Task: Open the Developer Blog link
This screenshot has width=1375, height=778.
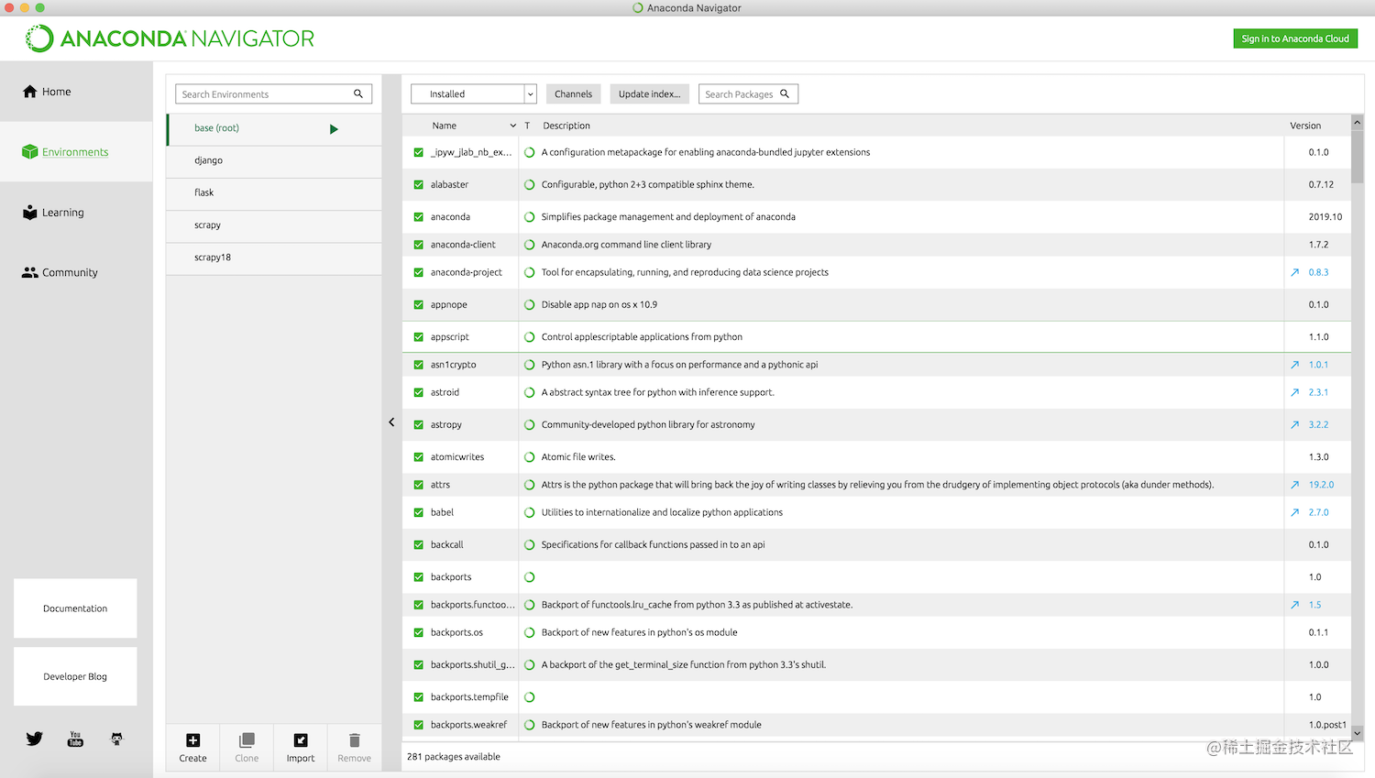Action: tap(75, 676)
